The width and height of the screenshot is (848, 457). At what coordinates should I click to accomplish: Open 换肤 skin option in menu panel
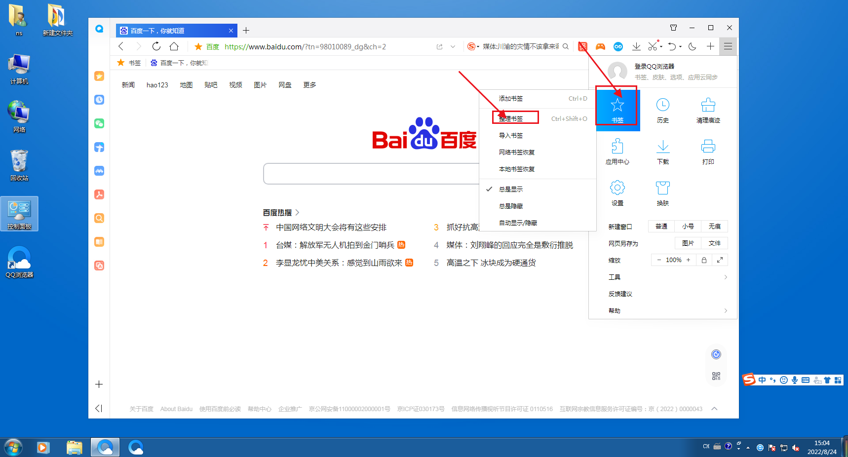(663, 193)
